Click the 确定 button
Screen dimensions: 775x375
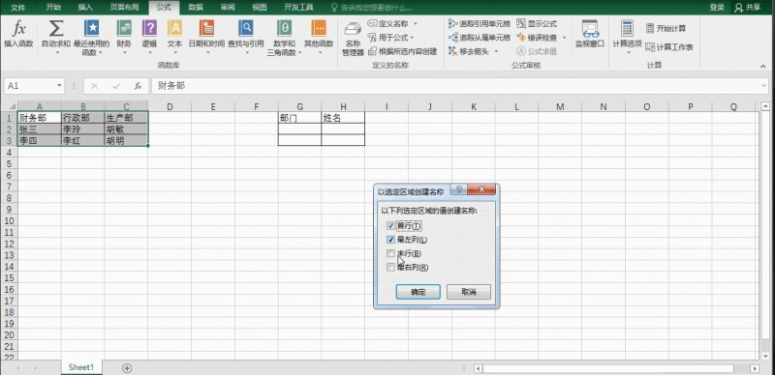(418, 292)
